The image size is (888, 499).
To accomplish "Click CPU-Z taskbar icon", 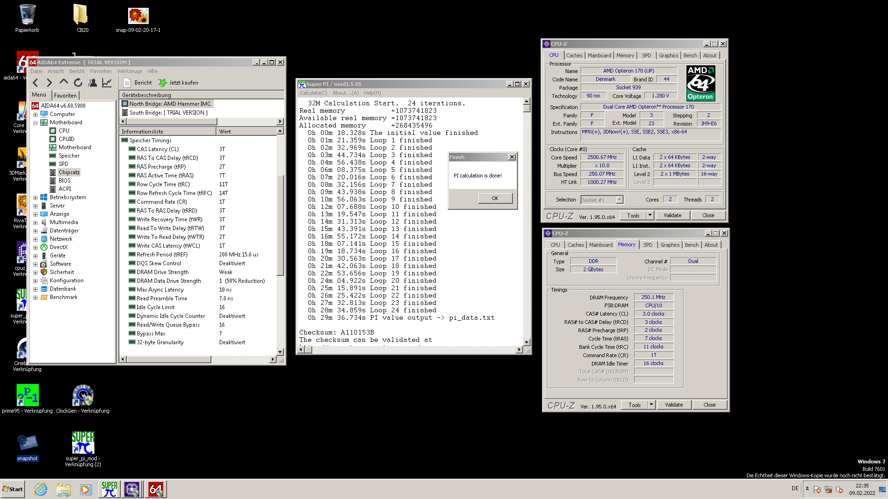I will tap(132, 489).
